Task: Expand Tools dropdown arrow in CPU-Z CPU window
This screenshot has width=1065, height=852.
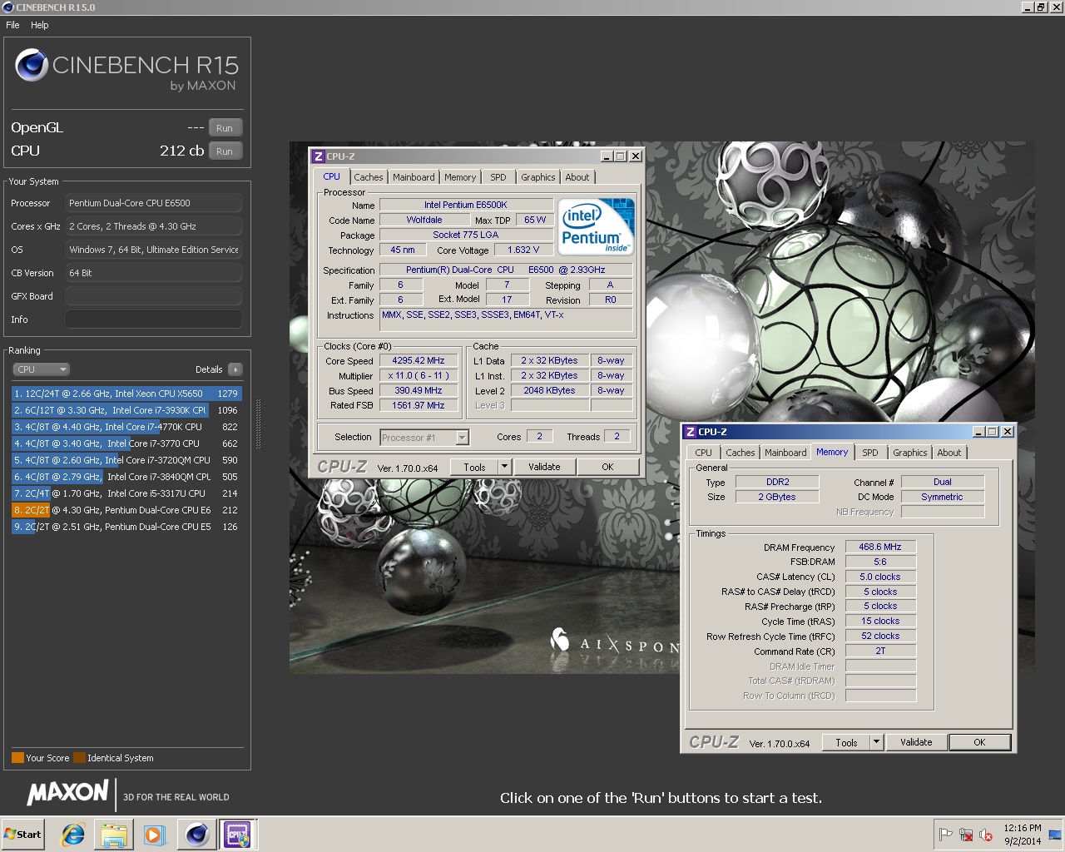Action: [x=504, y=467]
